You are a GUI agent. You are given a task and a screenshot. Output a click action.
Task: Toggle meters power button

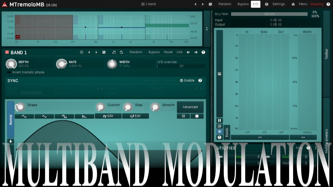click(x=220, y=132)
